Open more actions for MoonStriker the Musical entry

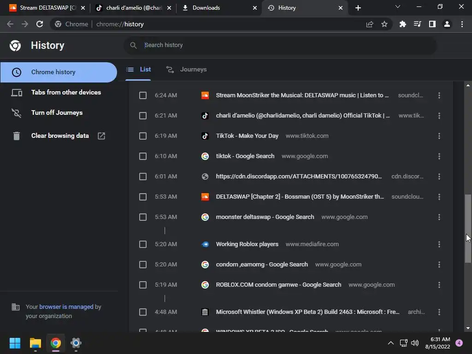(x=439, y=95)
